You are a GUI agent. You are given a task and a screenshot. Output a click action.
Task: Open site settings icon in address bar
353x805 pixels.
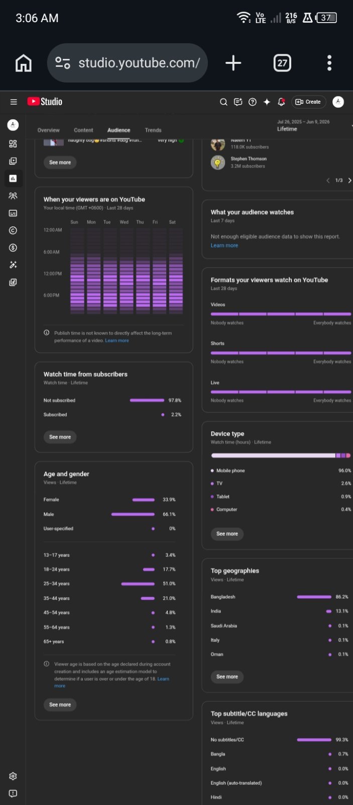(x=63, y=63)
